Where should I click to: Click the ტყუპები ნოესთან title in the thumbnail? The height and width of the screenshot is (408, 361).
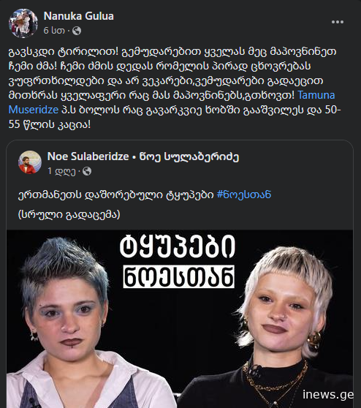pyautogui.click(x=178, y=261)
